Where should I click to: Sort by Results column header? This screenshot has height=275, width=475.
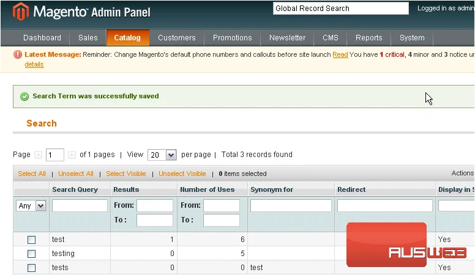click(126, 189)
